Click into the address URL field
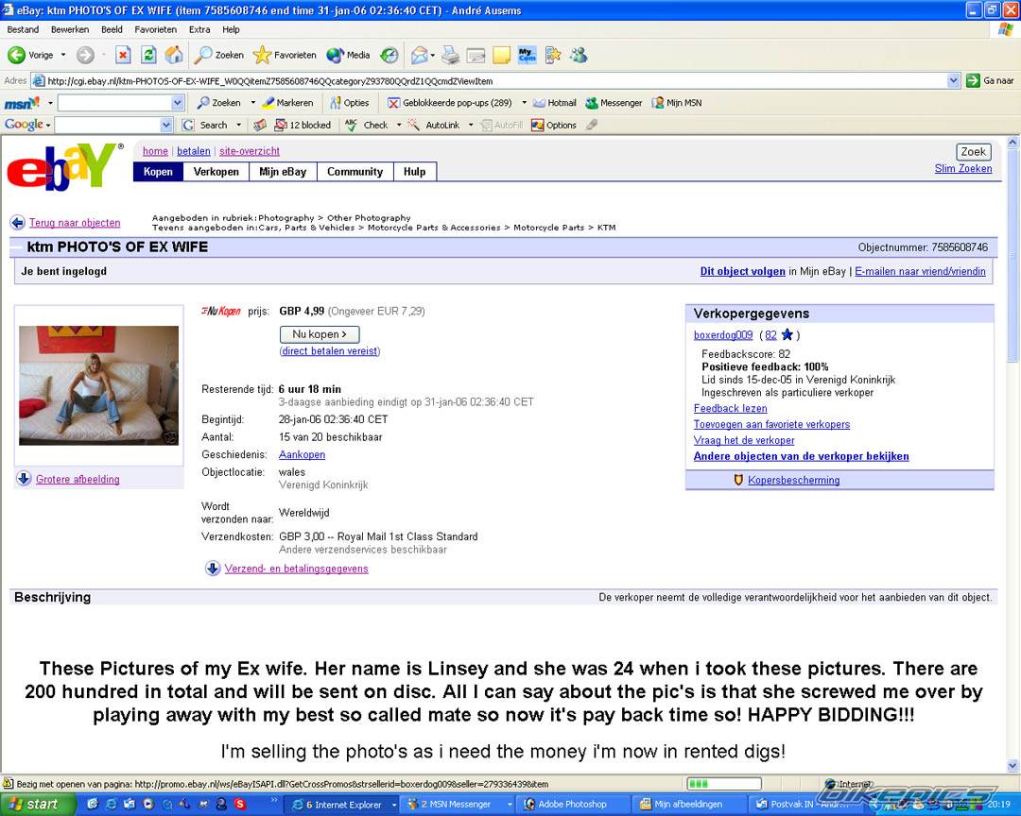This screenshot has height=816, width=1021. click(494, 80)
